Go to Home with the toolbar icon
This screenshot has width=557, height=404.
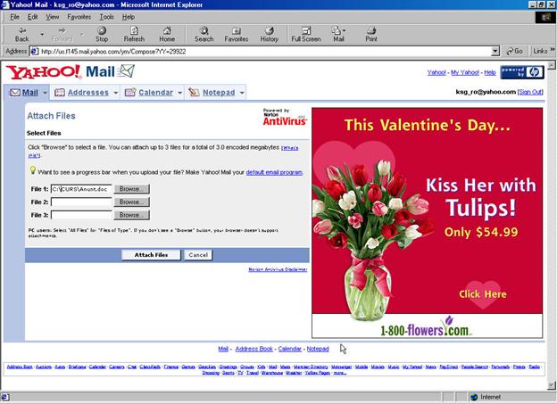pyautogui.click(x=167, y=35)
